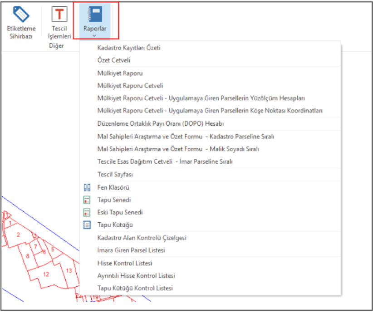Select Kadastro Alan Kontrolü Çizelgesi
Screen dimensions: 373x313
(142, 238)
